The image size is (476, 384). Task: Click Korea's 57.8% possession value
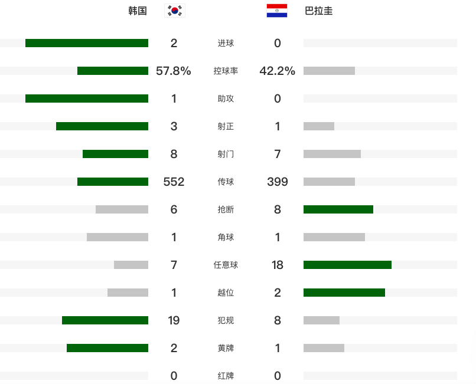174,71
